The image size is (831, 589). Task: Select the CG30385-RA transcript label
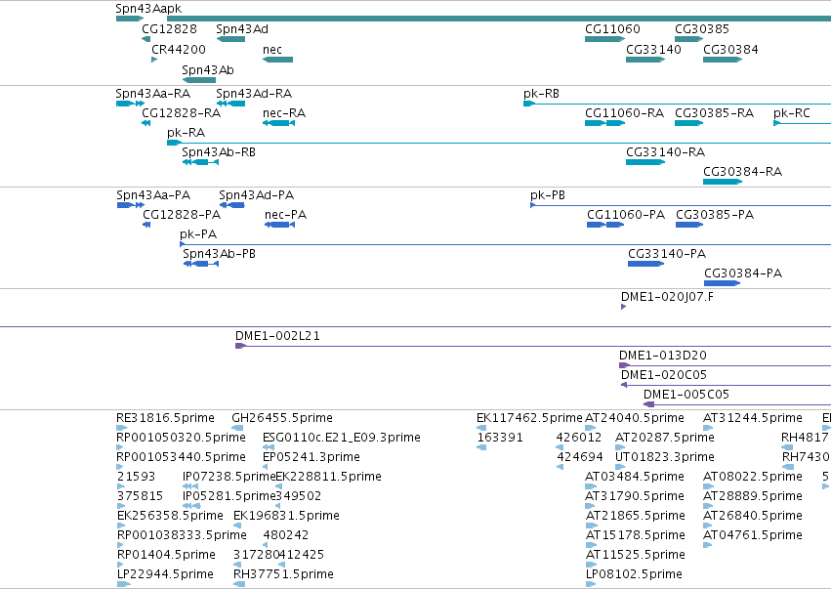[715, 113]
